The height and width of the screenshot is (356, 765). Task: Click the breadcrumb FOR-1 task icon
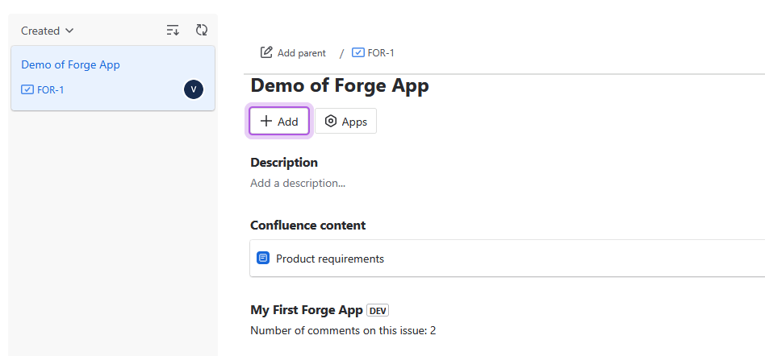coord(357,52)
